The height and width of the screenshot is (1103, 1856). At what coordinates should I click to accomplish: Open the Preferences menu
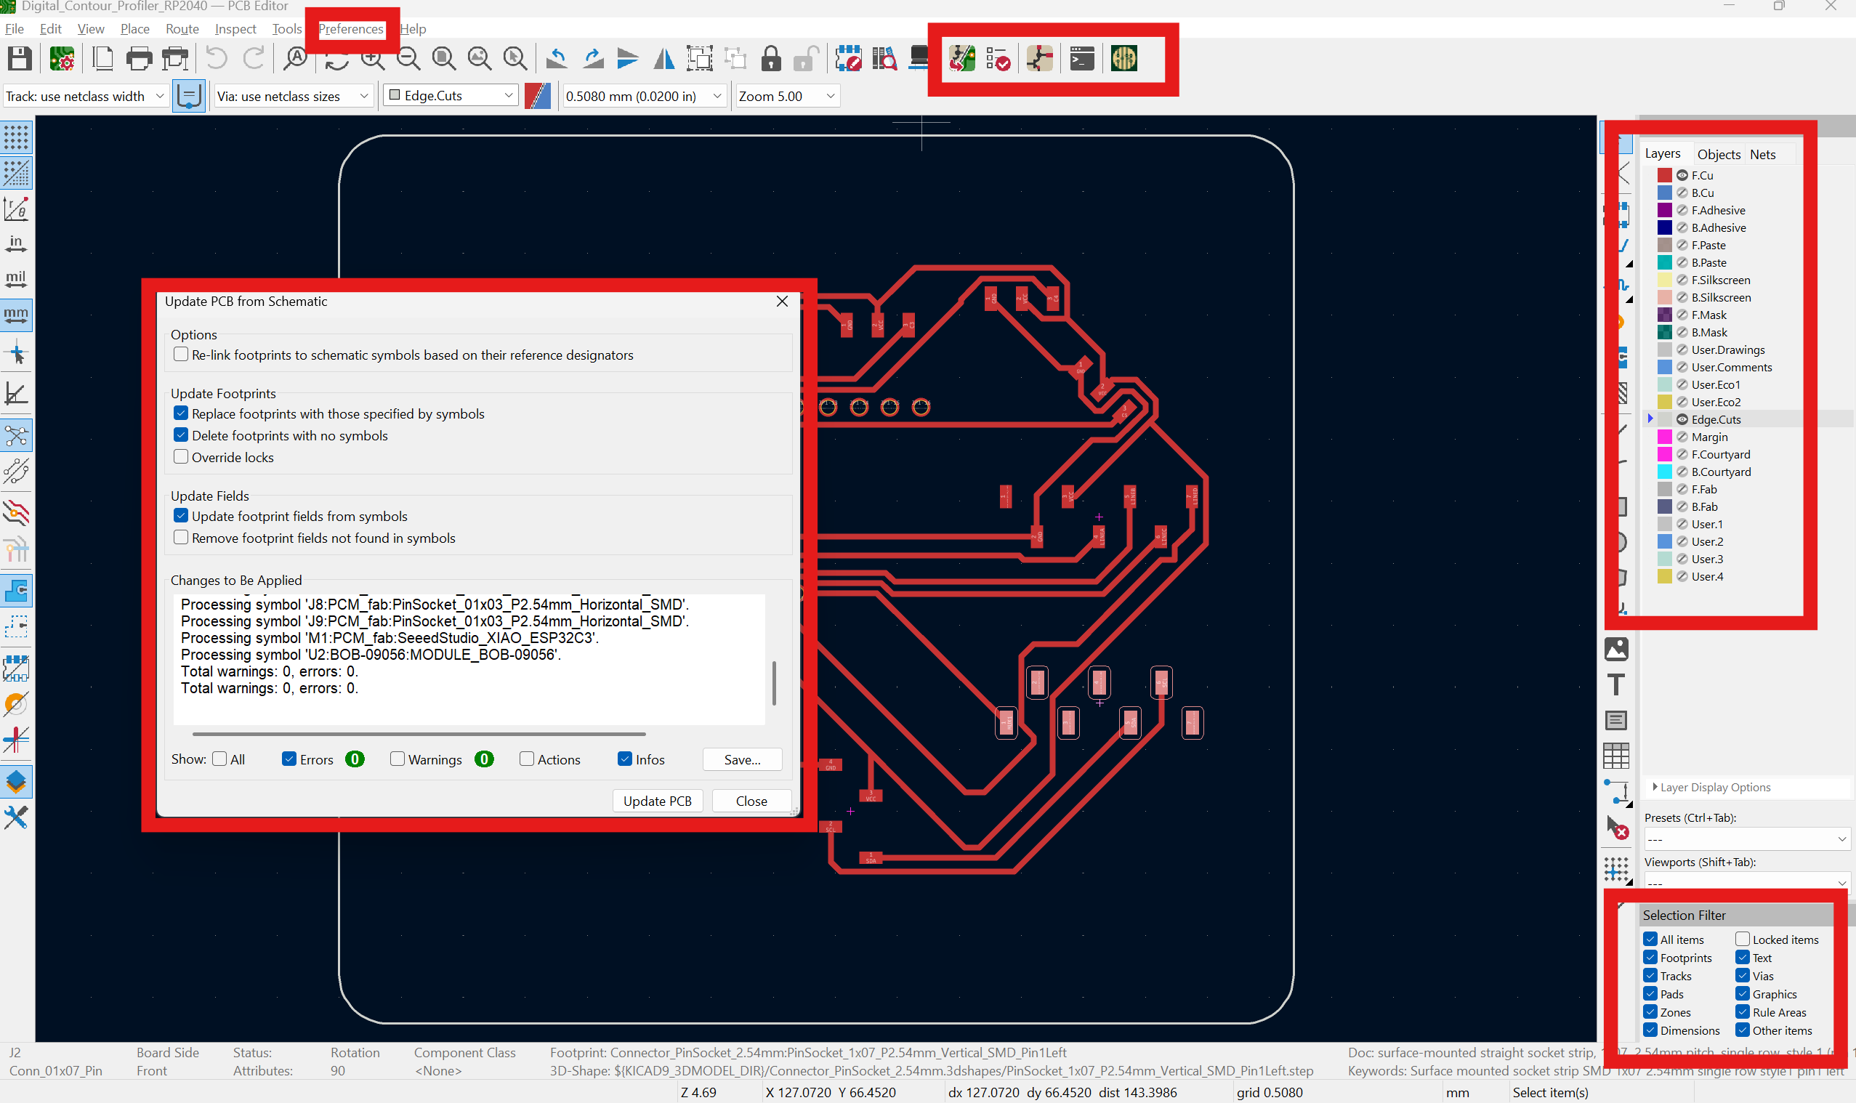click(351, 29)
